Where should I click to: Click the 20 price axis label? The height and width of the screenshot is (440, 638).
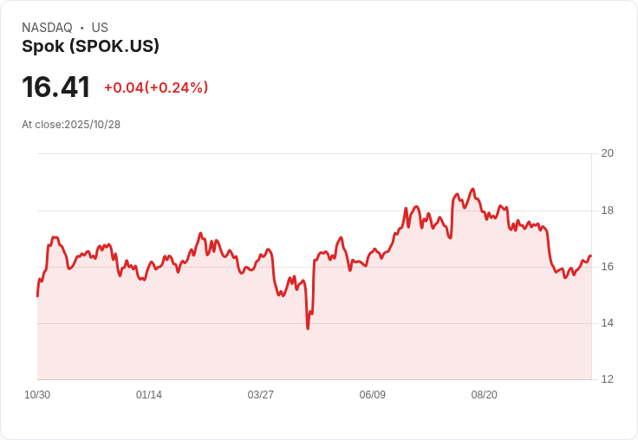coord(607,153)
